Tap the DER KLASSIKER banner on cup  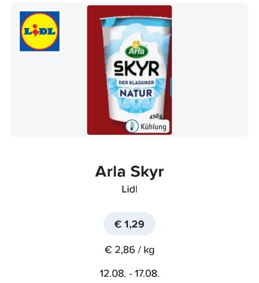137,82
